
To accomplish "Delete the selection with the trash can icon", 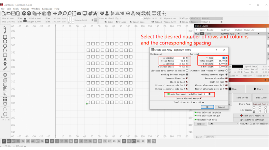I will pos(49,14).
